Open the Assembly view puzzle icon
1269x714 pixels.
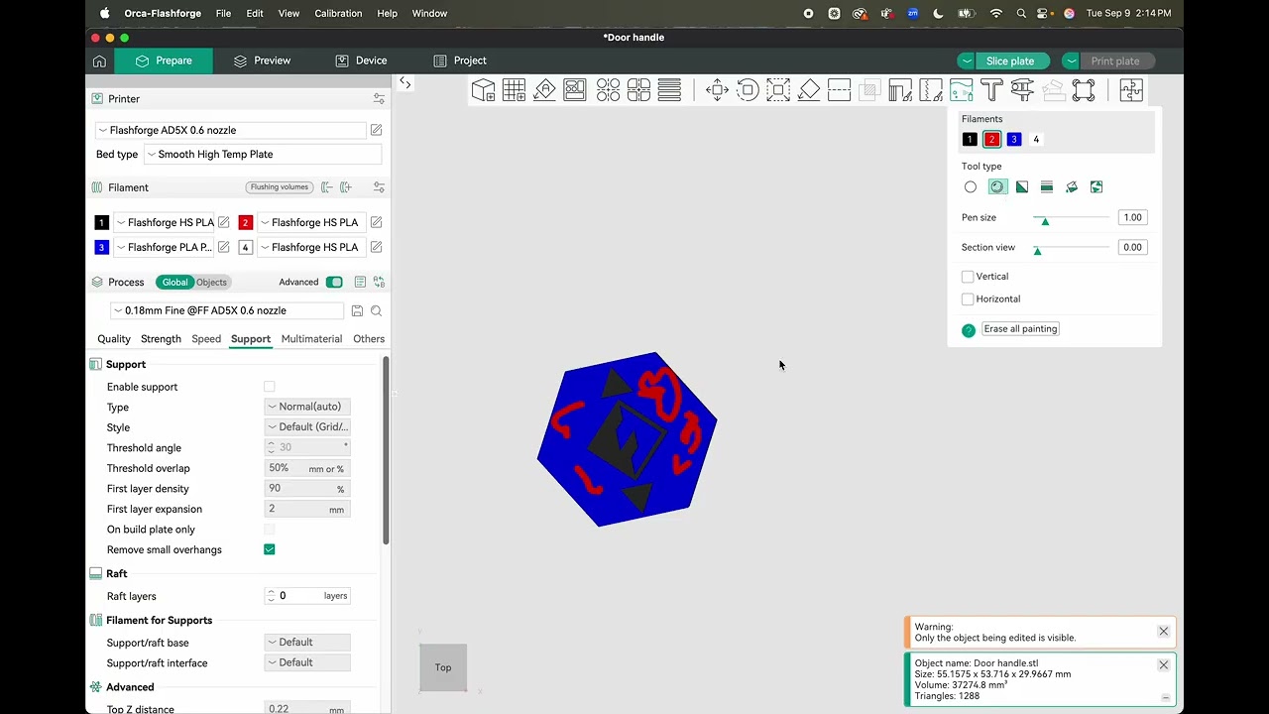tap(1131, 90)
